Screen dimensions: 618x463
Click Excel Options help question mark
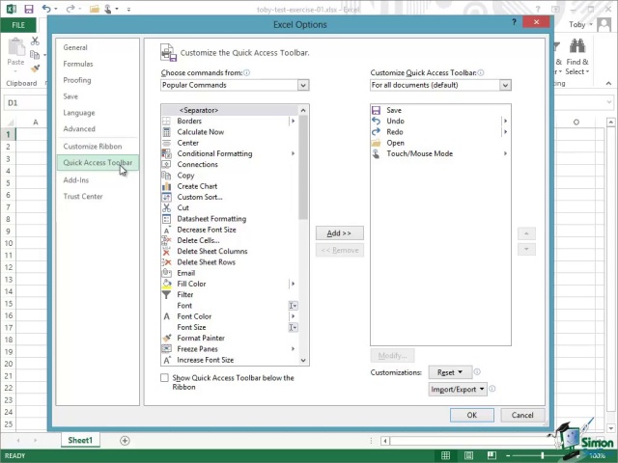pos(514,22)
